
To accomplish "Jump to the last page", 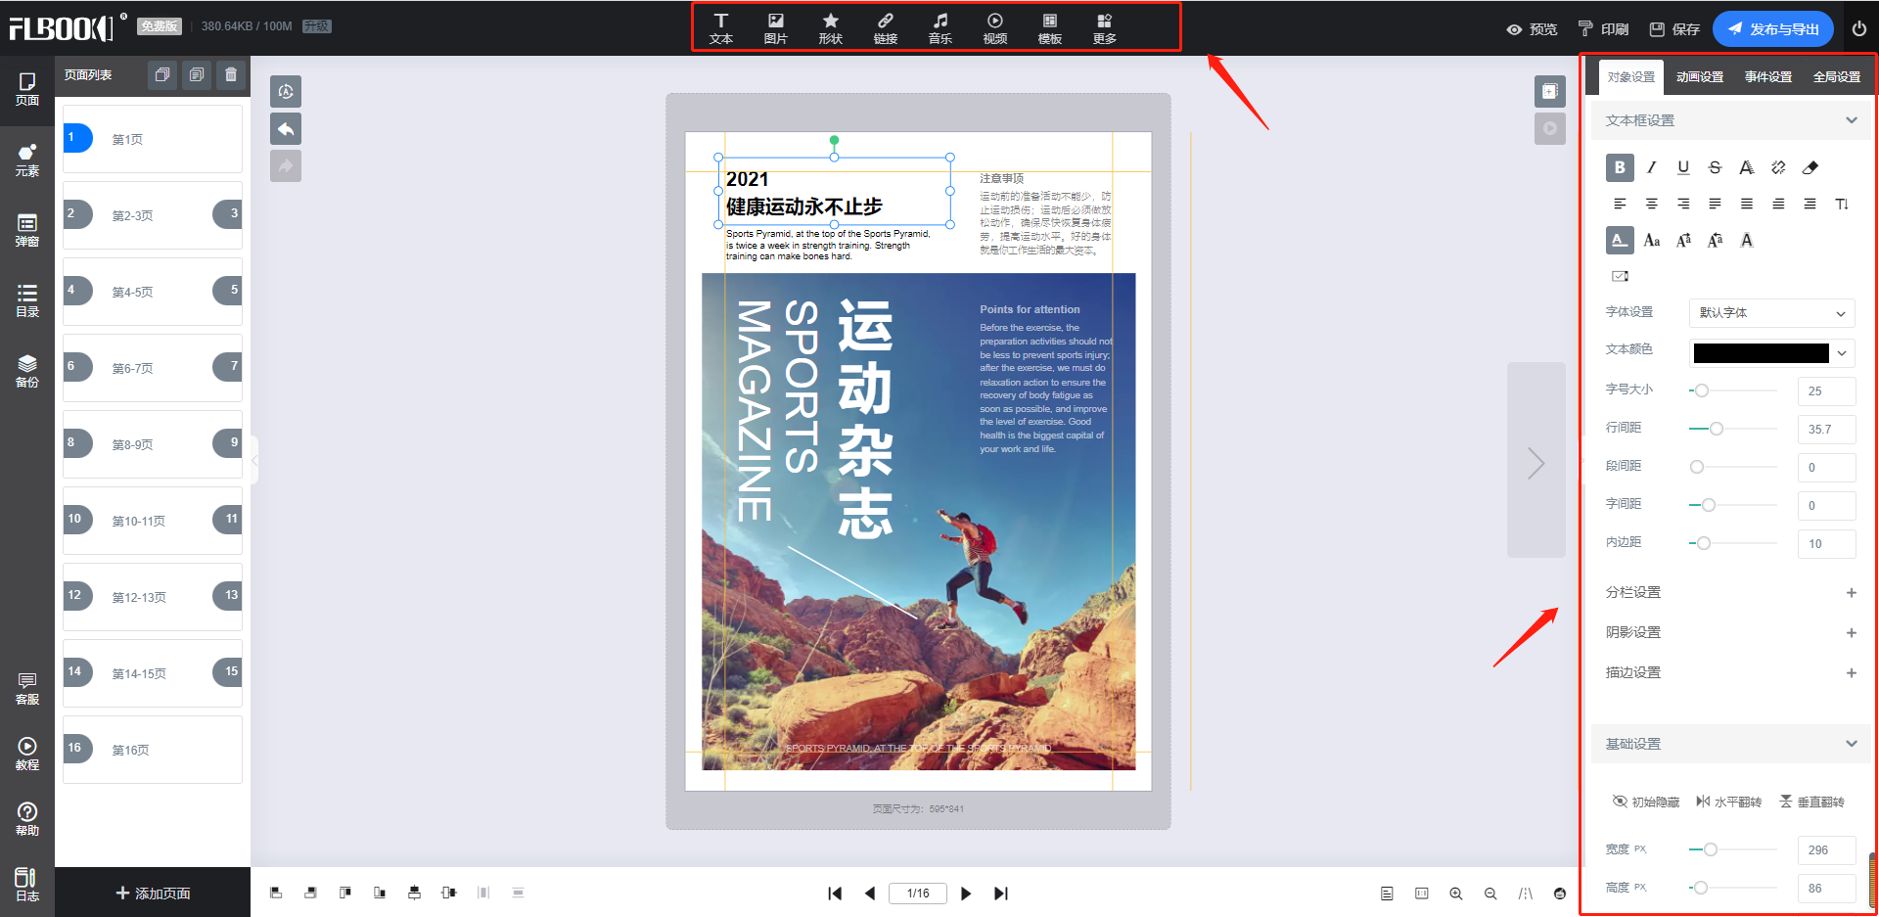I will click(1001, 894).
